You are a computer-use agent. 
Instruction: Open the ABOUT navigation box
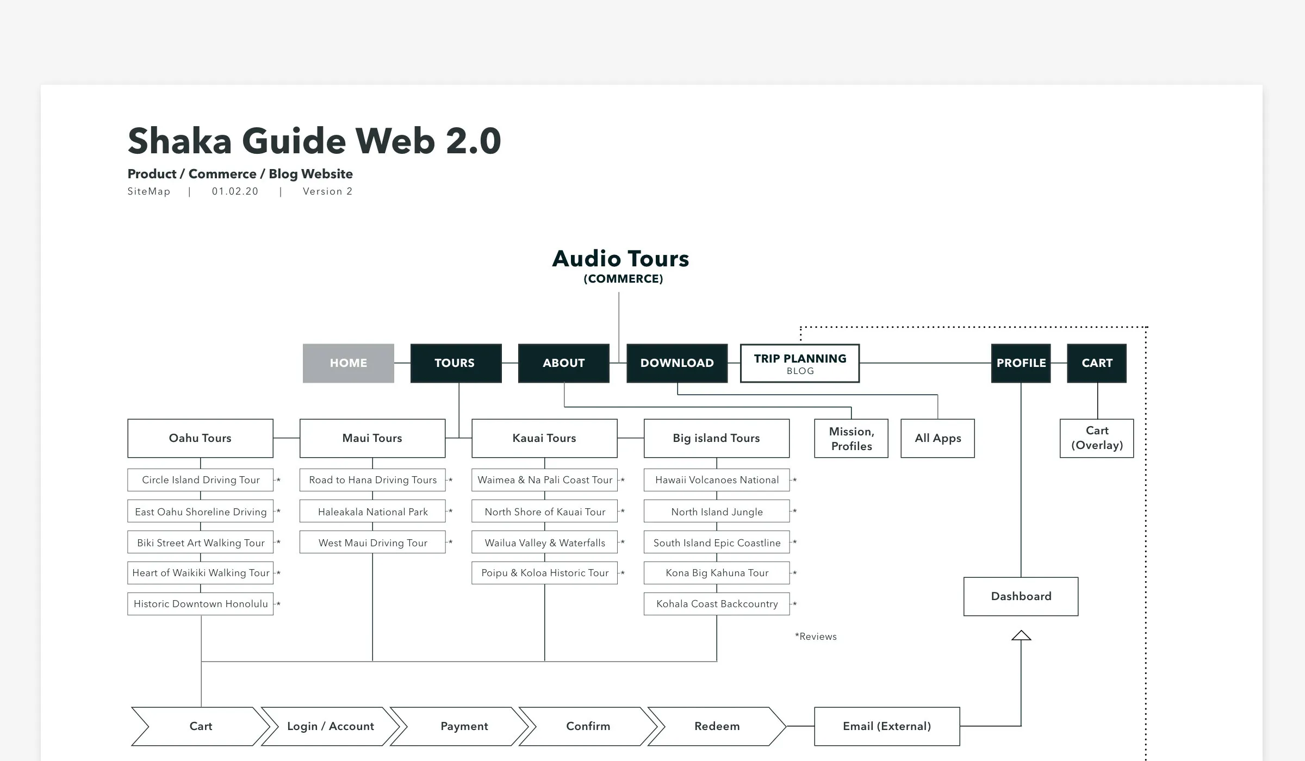[x=564, y=363]
